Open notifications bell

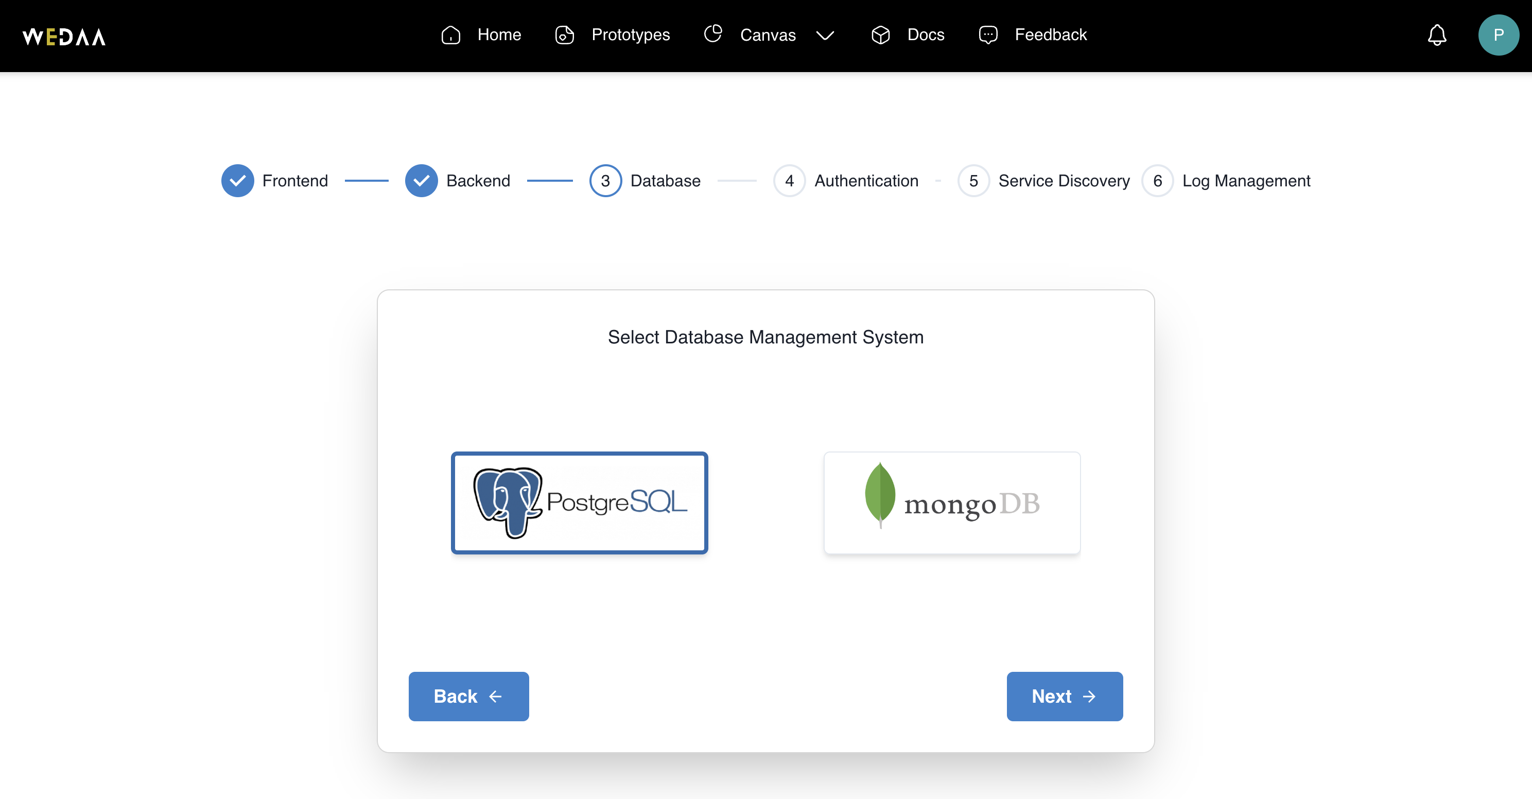click(1437, 35)
